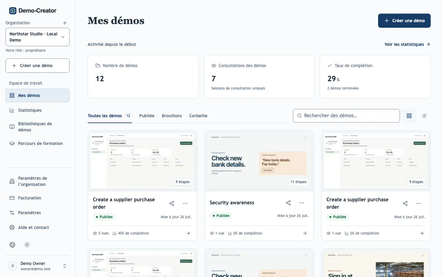Image resolution: width=443 pixels, height=277 pixels.
Task: Click "Sessions de consultation uniques" text
Action: (x=238, y=88)
